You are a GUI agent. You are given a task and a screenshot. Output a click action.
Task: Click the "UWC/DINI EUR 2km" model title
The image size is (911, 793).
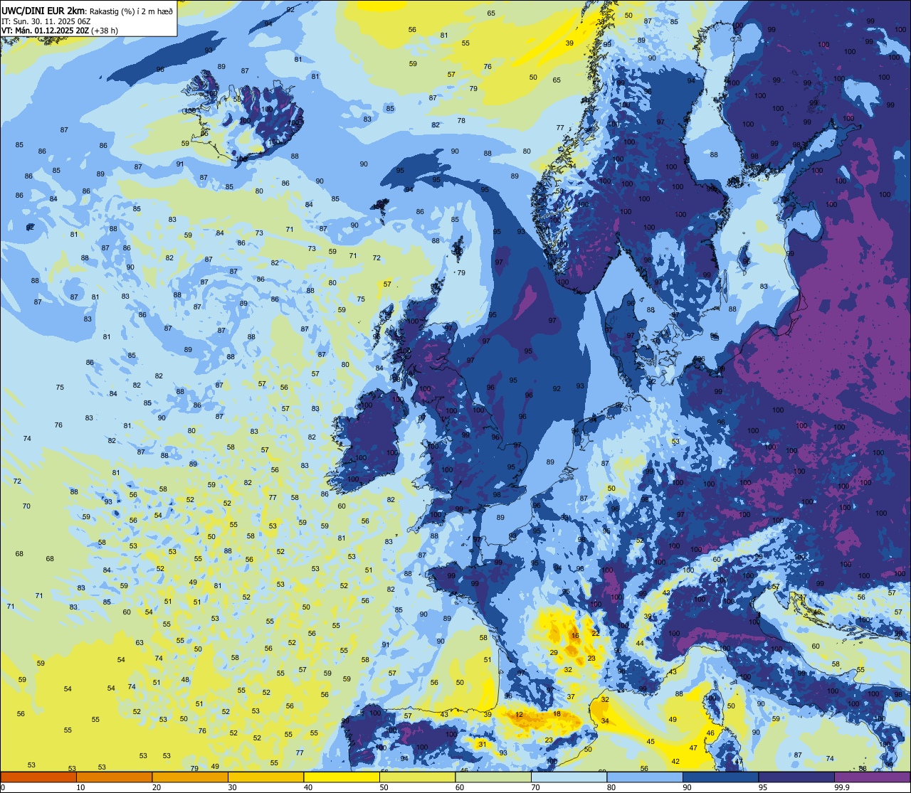(x=43, y=11)
